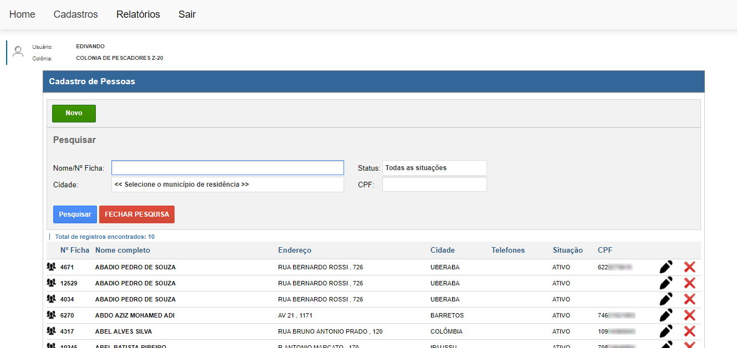Click the pencil icon for Abdo Aziz Mohamed Adi

[x=666, y=315]
